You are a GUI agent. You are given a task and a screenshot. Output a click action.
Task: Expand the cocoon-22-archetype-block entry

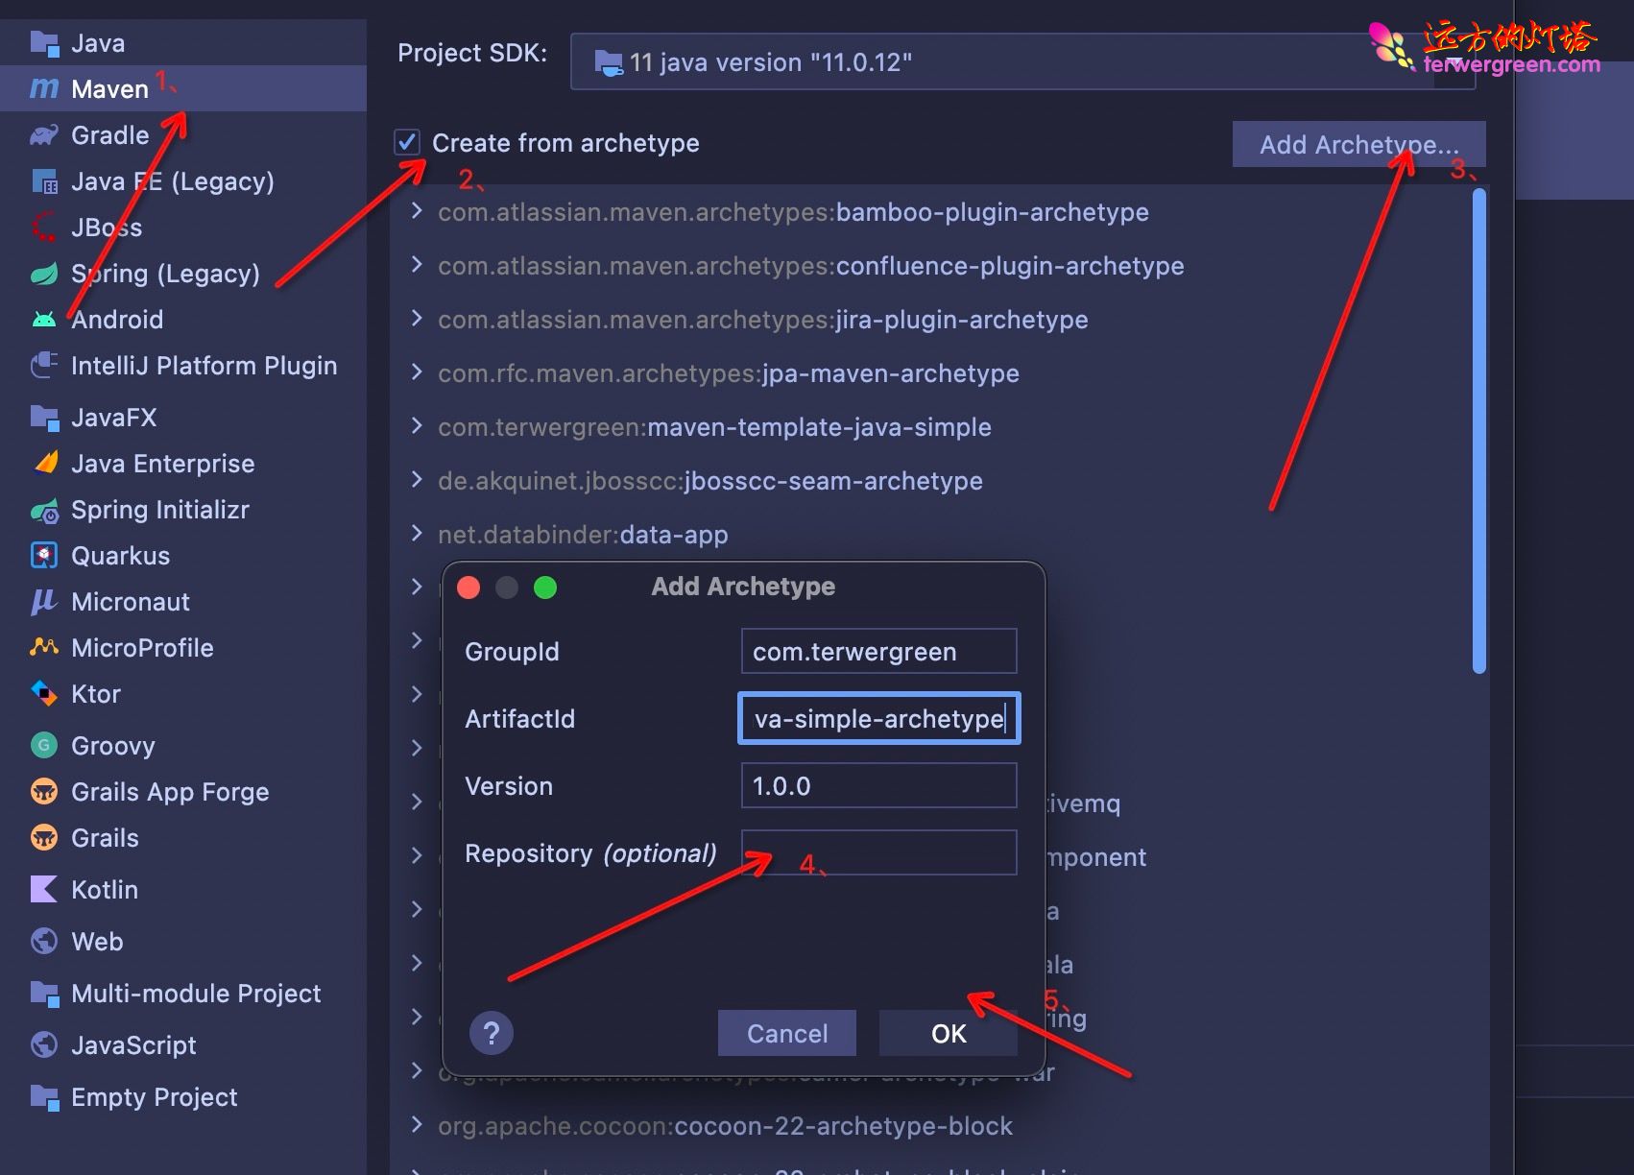[x=417, y=1125]
